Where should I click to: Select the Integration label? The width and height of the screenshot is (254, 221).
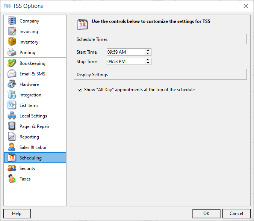pos(30,95)
